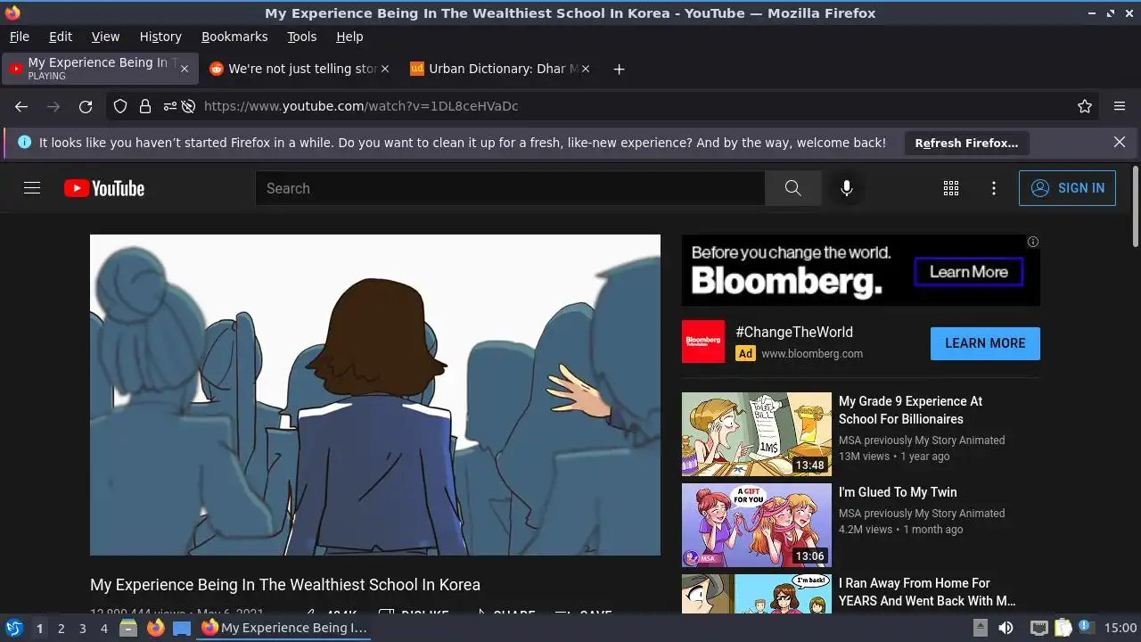Click the Firefox window taskbar entry
This screenshot has height=642, width=1141.
point(283,628)
